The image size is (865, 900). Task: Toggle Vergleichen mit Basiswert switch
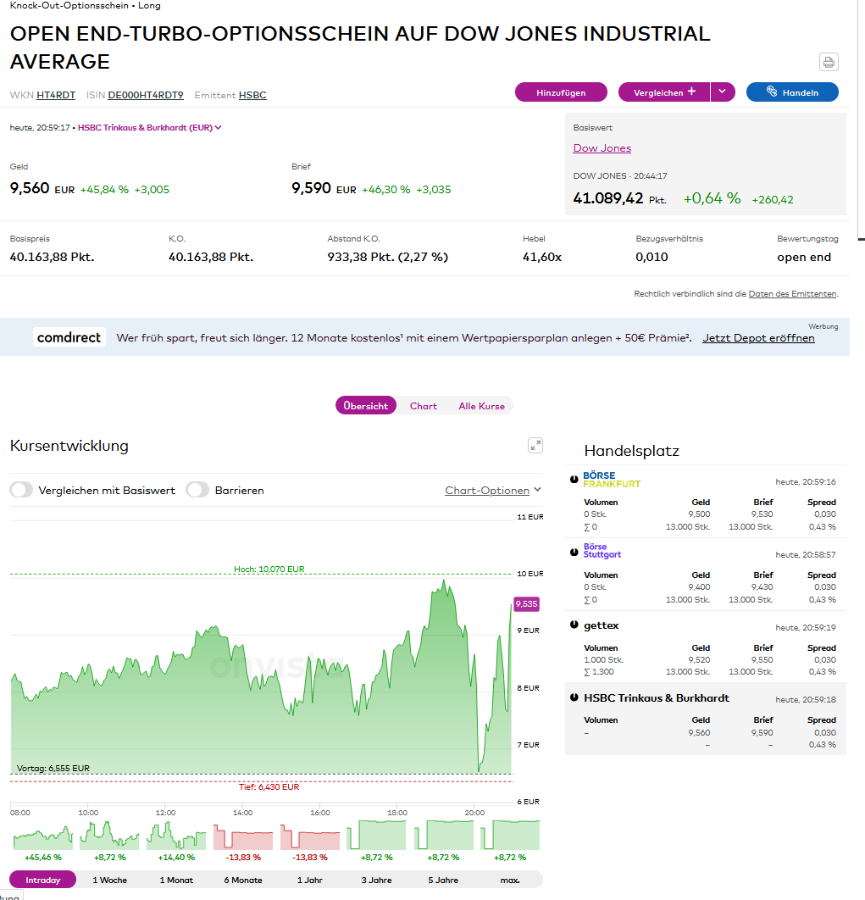(21, 490)
